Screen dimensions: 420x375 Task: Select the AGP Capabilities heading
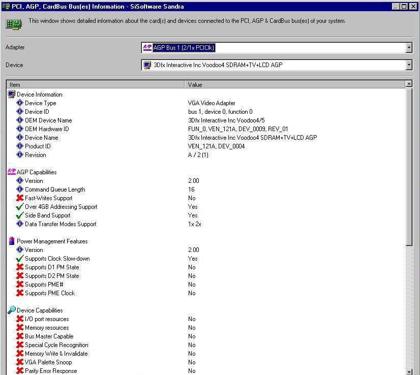pos(37,172)
